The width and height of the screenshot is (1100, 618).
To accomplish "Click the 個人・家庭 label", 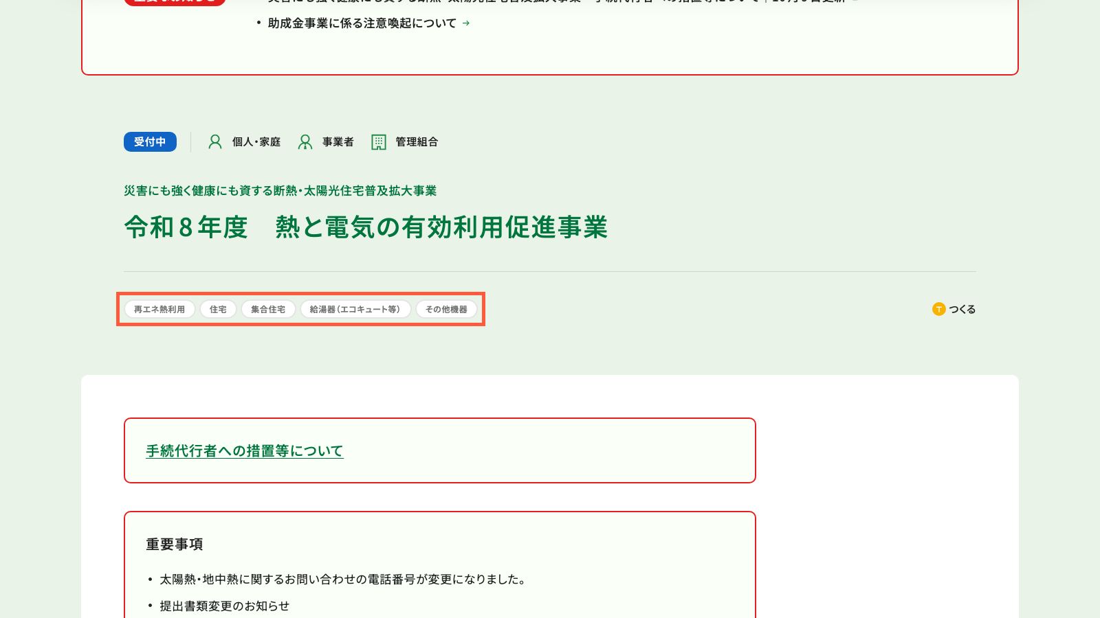I will pyautogui.click(x=256, y=142).
